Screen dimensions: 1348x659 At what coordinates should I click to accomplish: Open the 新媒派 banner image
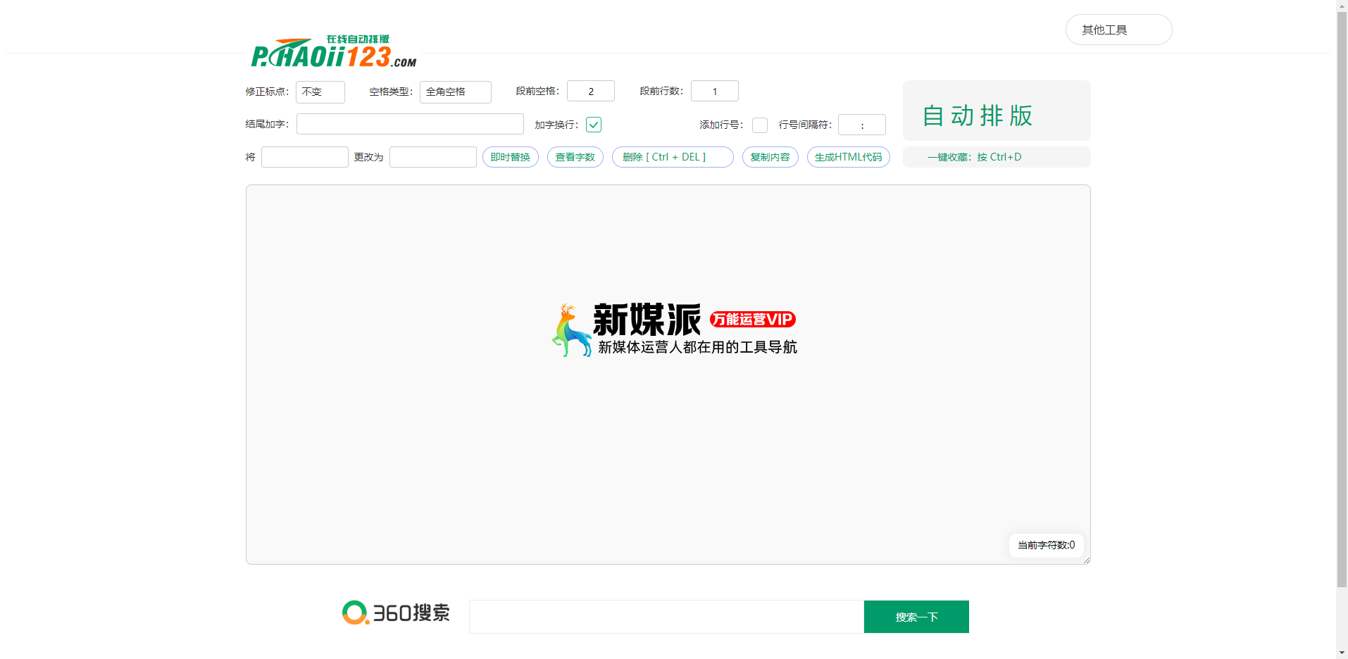[x=674, y=329]
